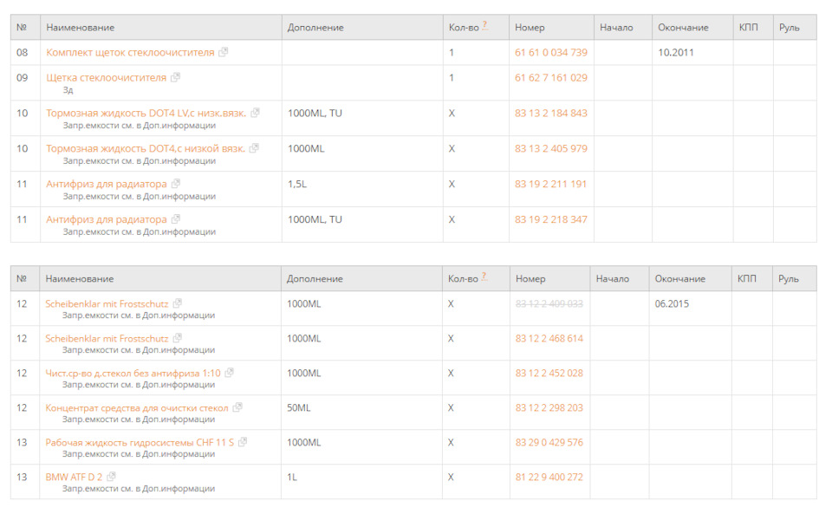This screenshot has height=527, width=832.
Task: Open popup icon beside Чист.ср-во д.стекол без антифриза
Action: pyautogui.click(x=230, y=373)
